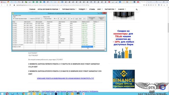Click the site search magnifier icon
The width and height of the screenshot is (169, 95).
coord(137,9)
